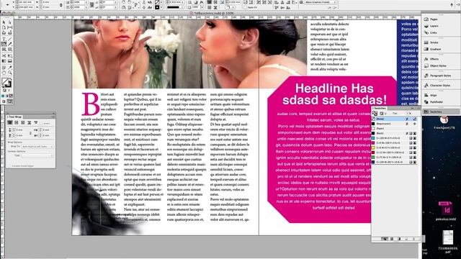Select the Direct Selection tool (white arrow)
461x259 pixels.
(x=9, y=22)
